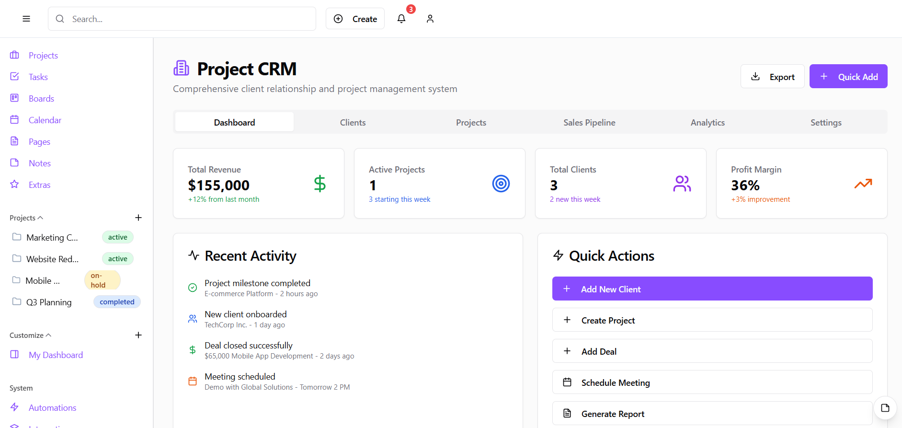This screenshot has height=428, width=902.
Task: Click Generate Report quick action
Action: (712, 413)
